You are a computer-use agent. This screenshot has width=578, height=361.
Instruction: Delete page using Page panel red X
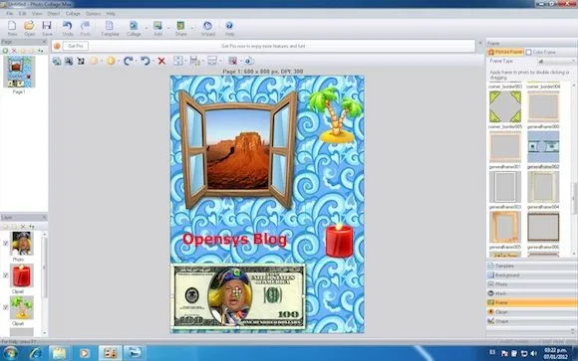tap(14, 51)
